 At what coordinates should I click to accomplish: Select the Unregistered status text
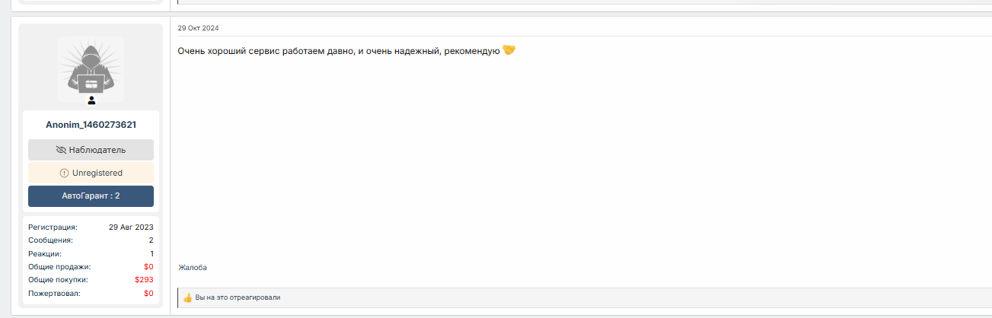(97, 173)
